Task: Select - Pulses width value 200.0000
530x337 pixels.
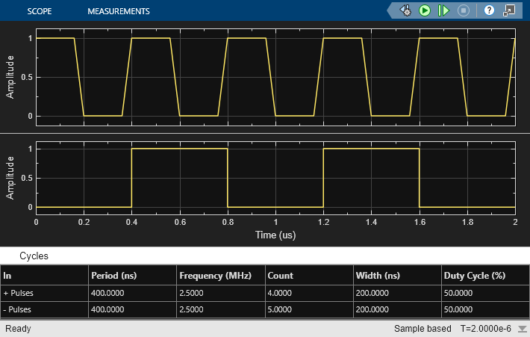Action: pos(372,309)
